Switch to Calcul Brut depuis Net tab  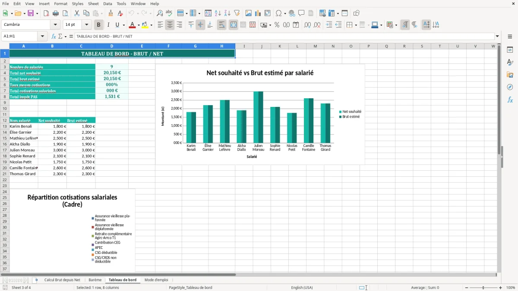(x=62, y=280)
